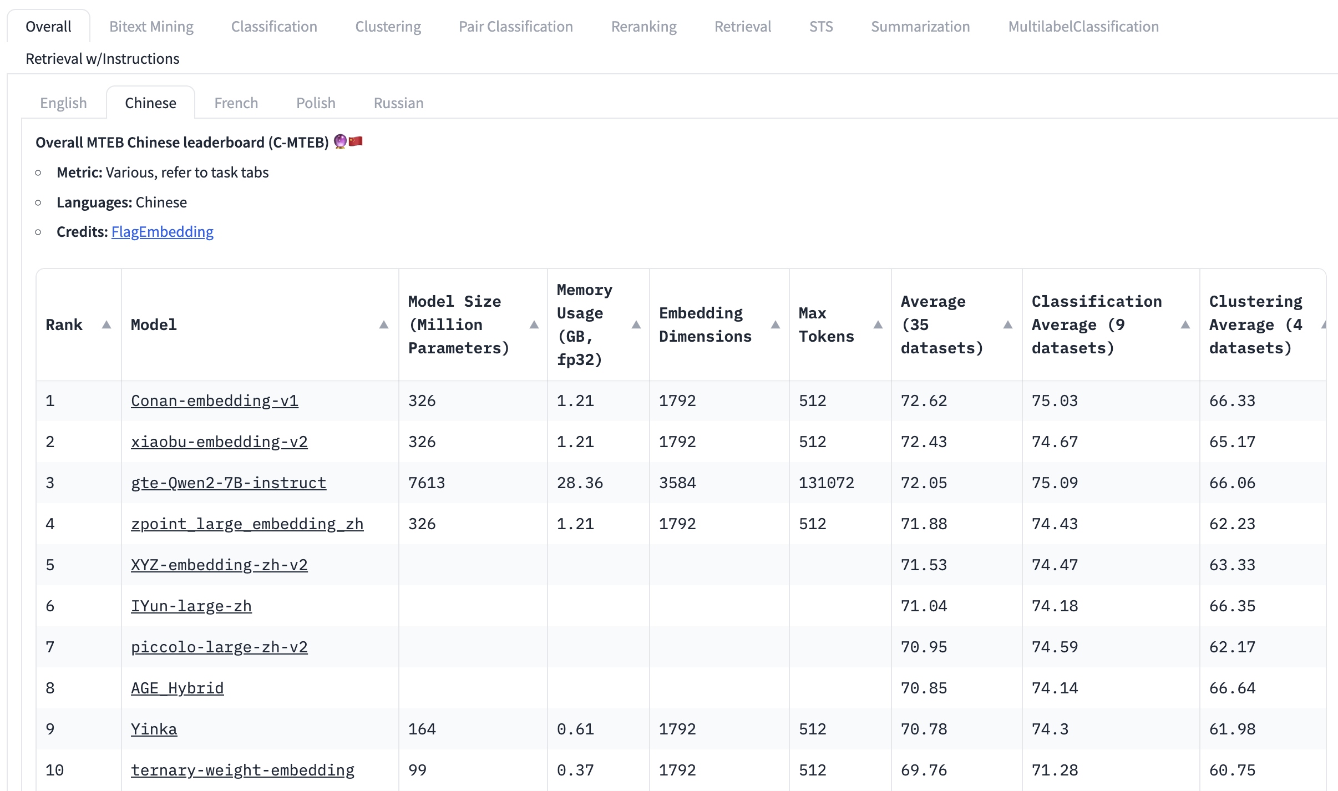Click sort arrow in Model column header
The width and height of the screenshot is (1338, 791).
coord(383,325)
